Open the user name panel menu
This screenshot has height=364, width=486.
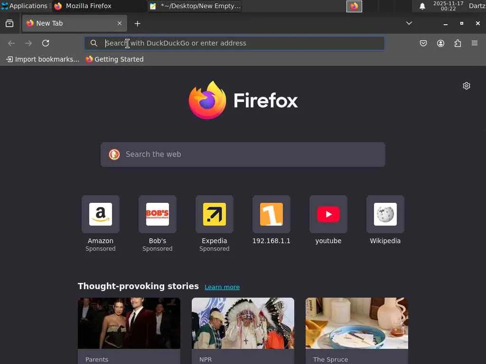(477, 6)
